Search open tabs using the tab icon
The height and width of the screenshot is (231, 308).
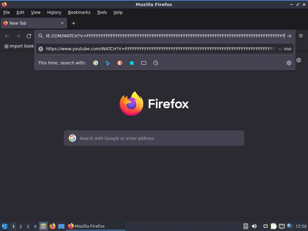(x=143, y=63)
